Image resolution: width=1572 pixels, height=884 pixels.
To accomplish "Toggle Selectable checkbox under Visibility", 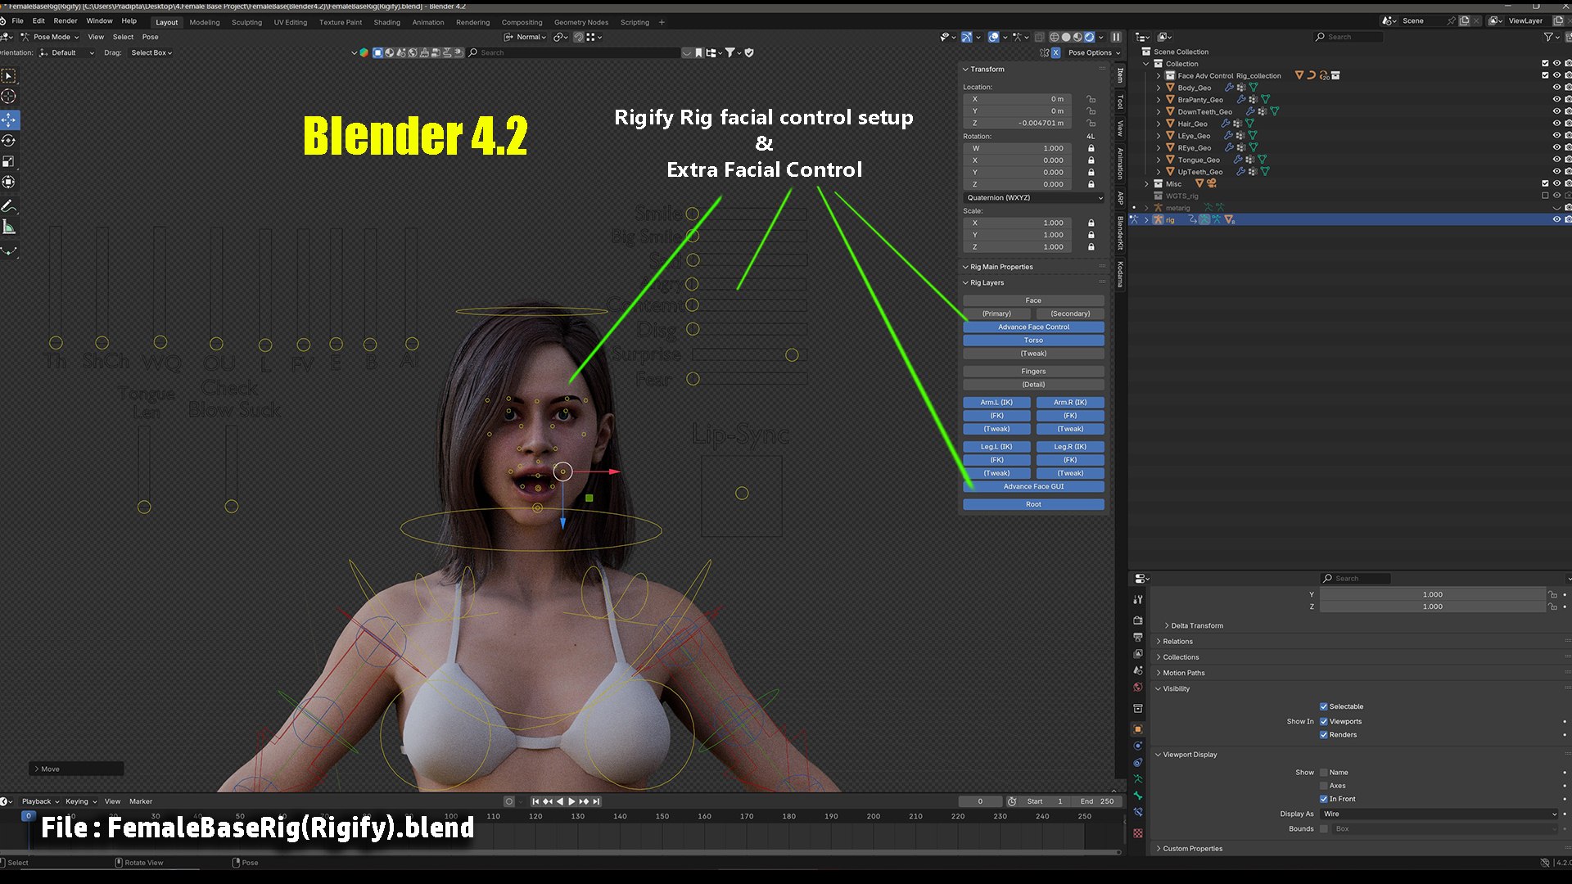I will [1324, 706].
